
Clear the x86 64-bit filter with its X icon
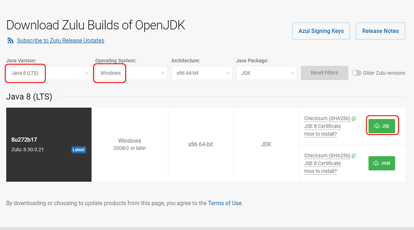(227, 73)
